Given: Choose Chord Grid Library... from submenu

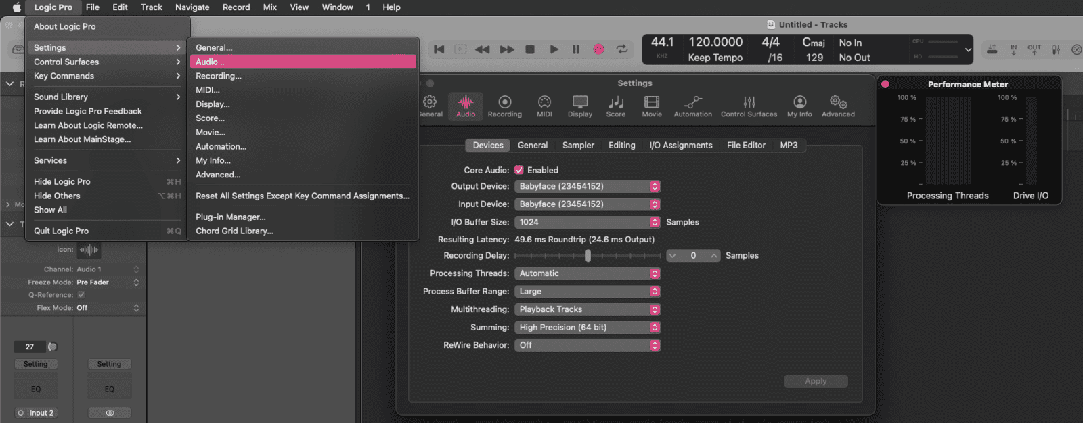Looking at the screenshot, I should (302, 231).
